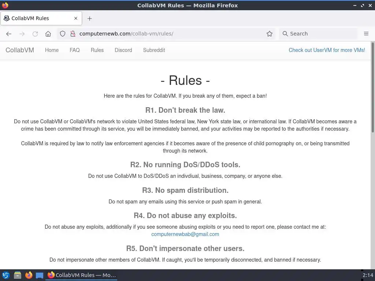
Task: Click the computernewbab@gmail.com email link
Action: coord(185,234)
